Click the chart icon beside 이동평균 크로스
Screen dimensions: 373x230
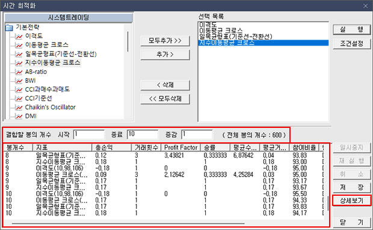click(19, 45)
